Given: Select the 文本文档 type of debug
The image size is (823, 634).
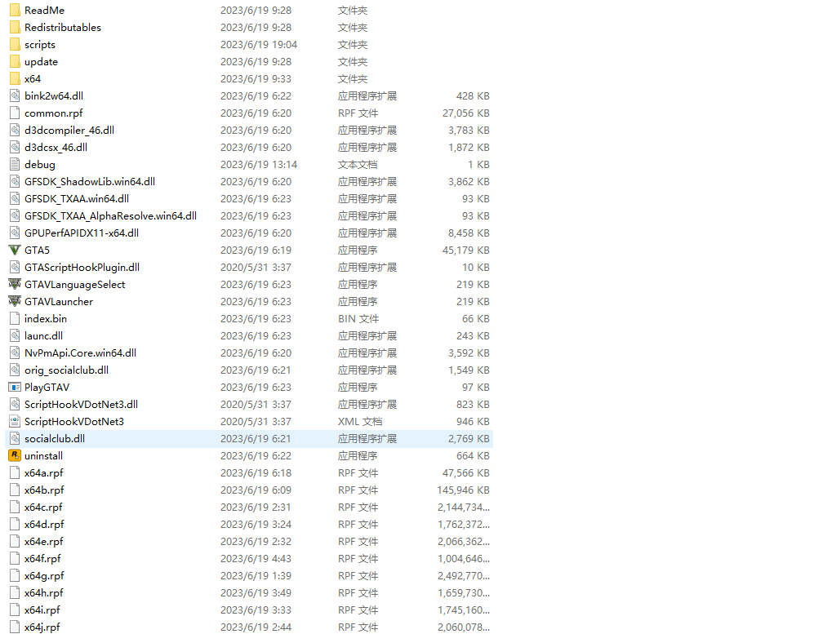Looking at the screenshot, I should 358,164.
